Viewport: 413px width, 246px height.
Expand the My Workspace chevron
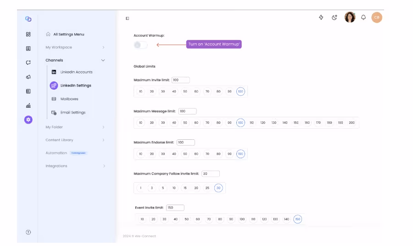(103, 47)
